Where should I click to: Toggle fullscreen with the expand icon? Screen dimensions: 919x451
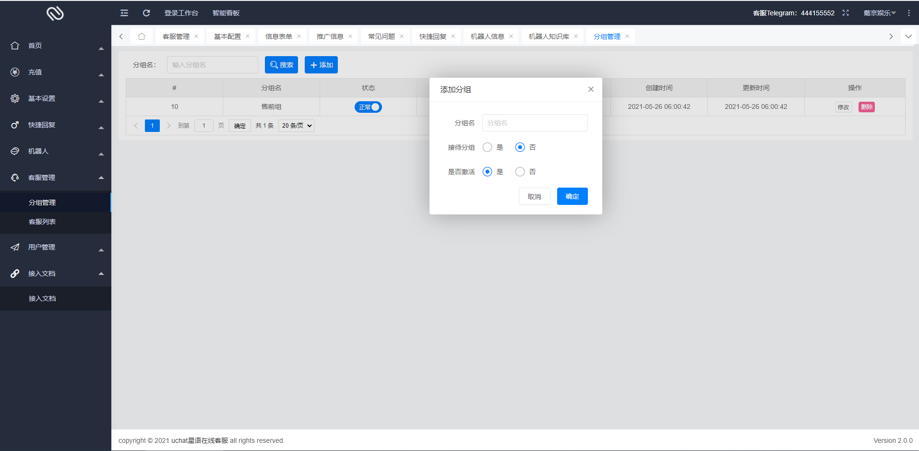coord(846,13)
